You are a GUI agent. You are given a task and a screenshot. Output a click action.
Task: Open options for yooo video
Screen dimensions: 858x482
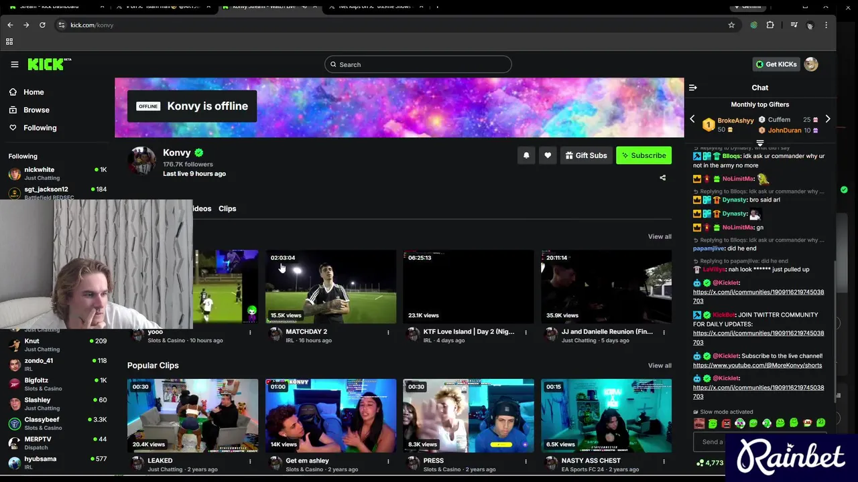[250, 332]
